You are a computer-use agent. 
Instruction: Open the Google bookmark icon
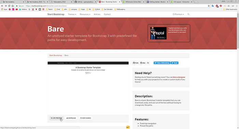point(29,9)
